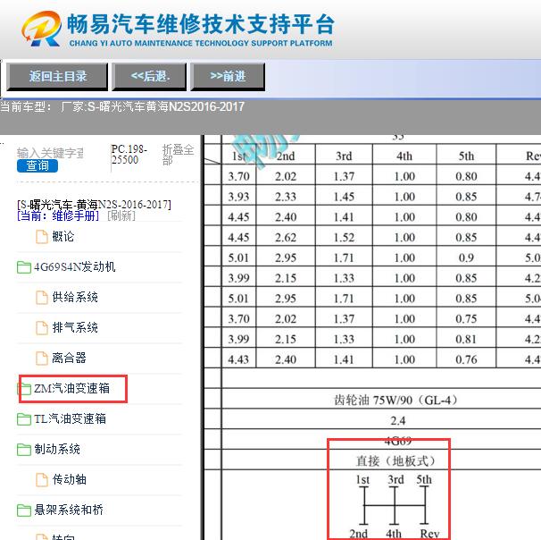Expand the ZM汽油变速箱 folder icon
Image resolution: width=541 pixels, height=540 pixels.
pos(24,389)
